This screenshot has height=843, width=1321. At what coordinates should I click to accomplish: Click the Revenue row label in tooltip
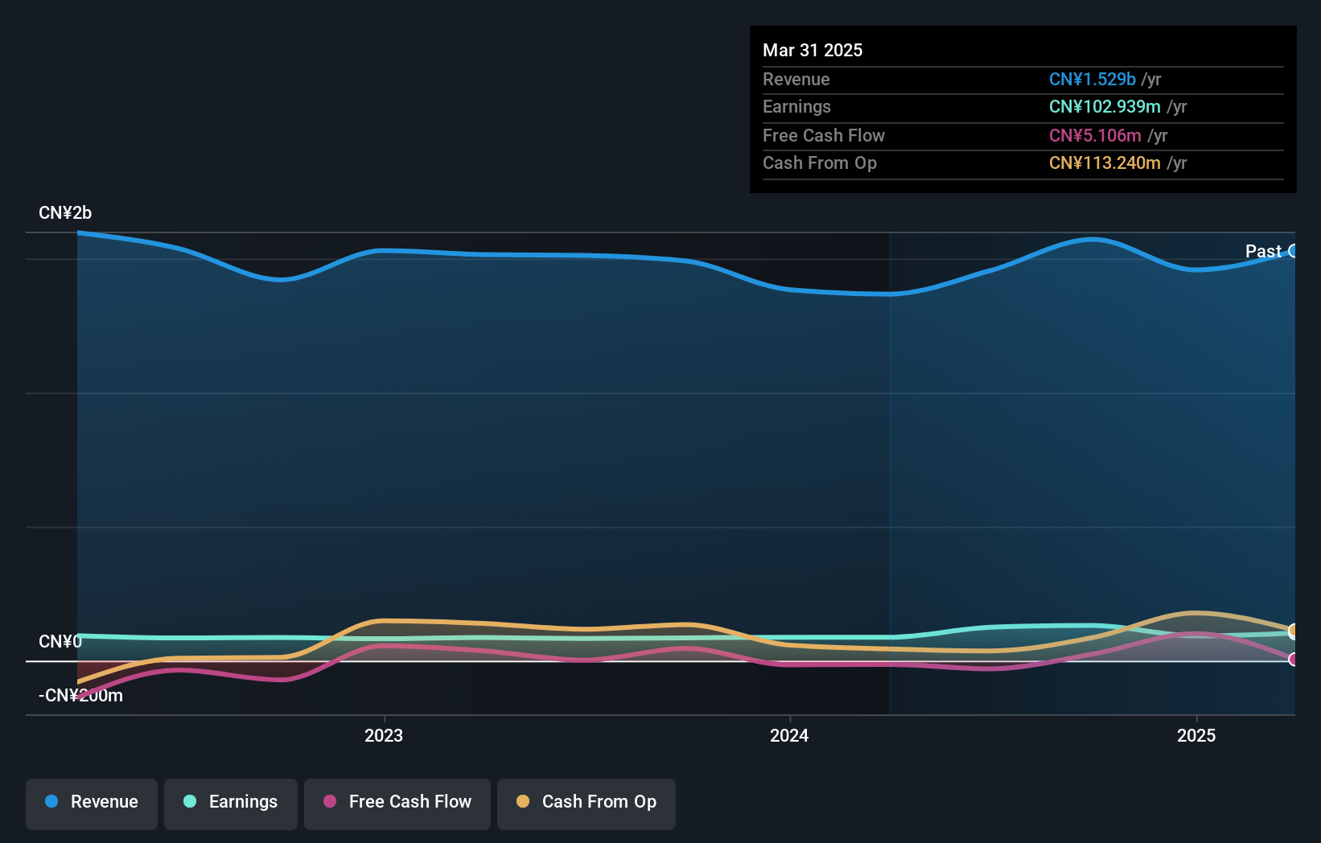[796, 79]
